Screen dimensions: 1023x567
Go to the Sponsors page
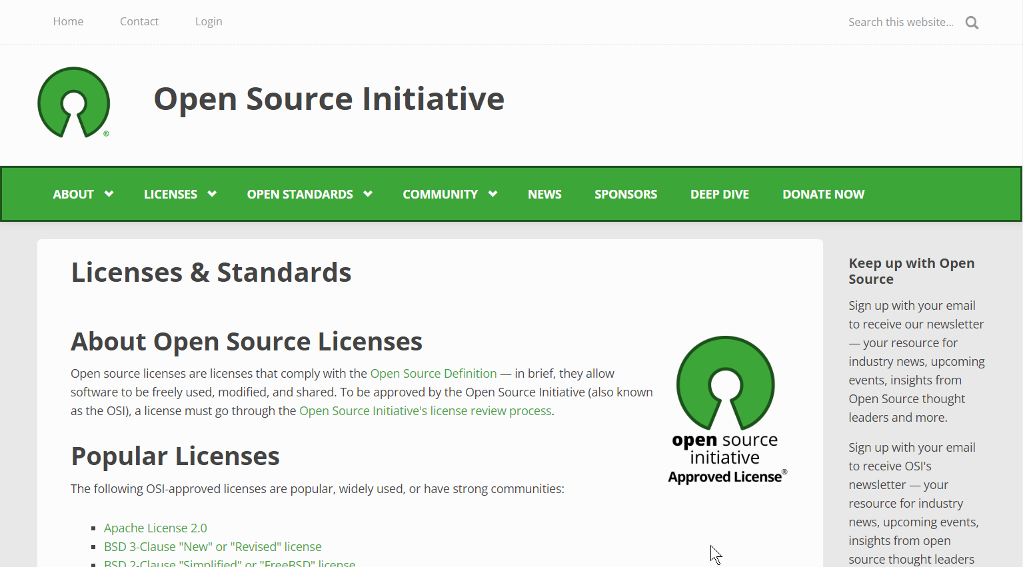coord(626,194)
